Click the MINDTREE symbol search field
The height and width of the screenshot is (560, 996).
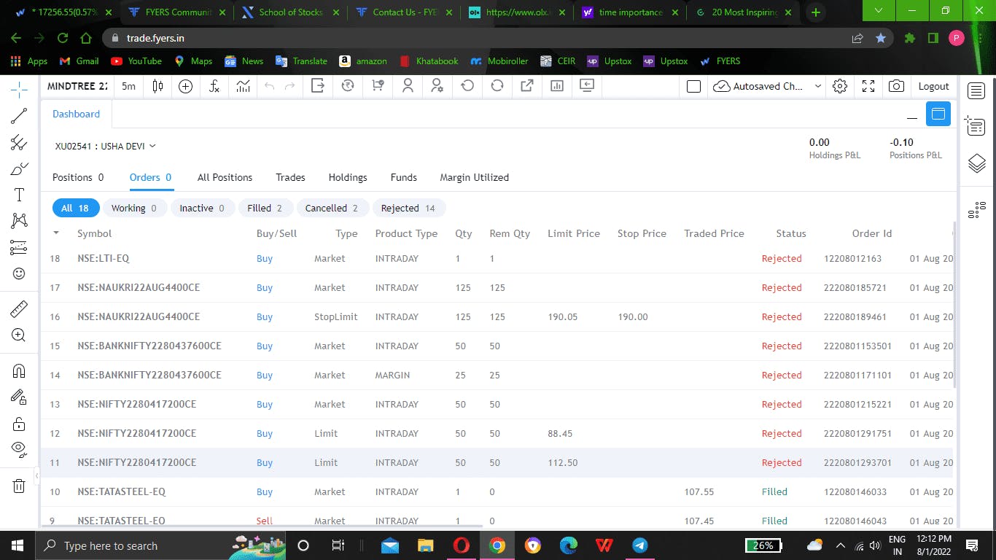tap(77, 86)
